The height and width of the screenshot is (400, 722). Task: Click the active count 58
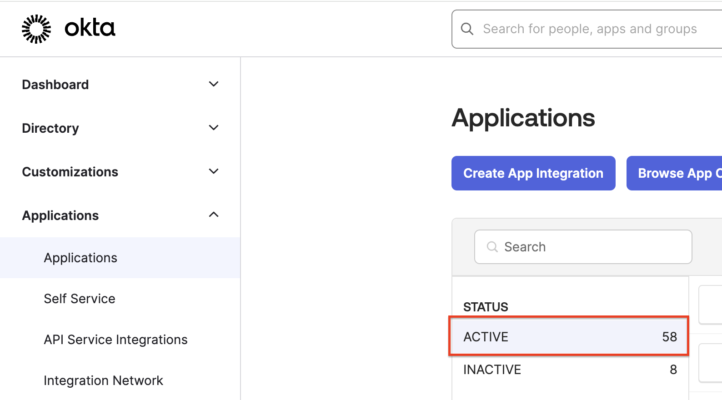coord(669,337)
